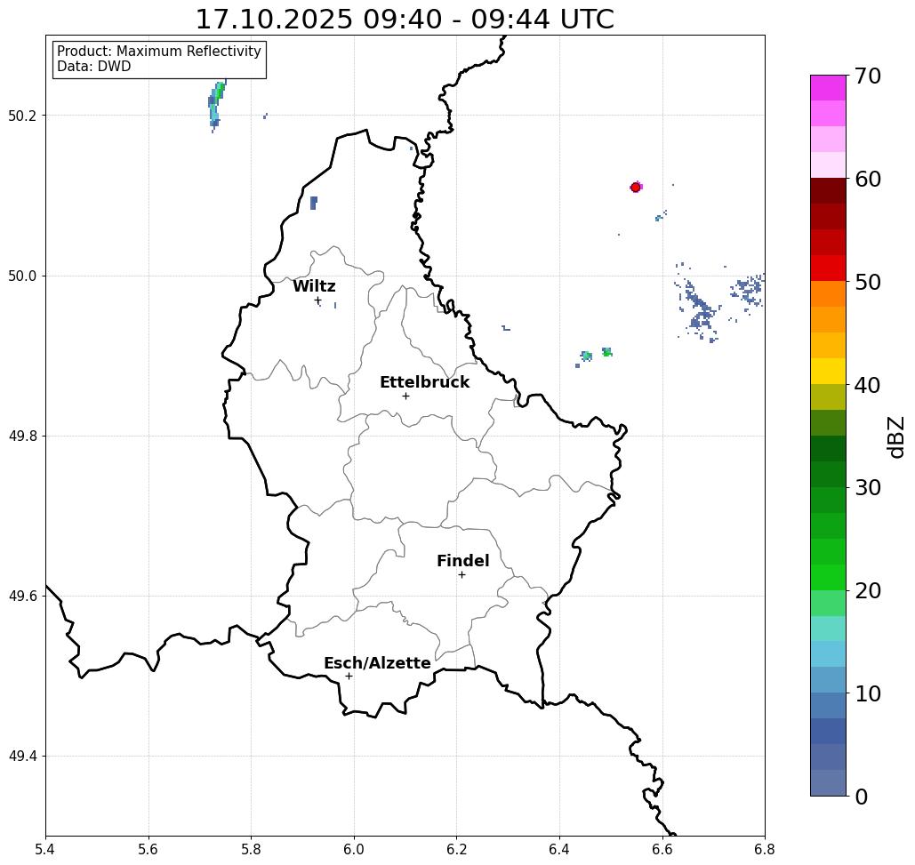The width and height of the screenshot is (915, 865).
Task: Click the colorbar tick label 50
Action: (867, 283)
